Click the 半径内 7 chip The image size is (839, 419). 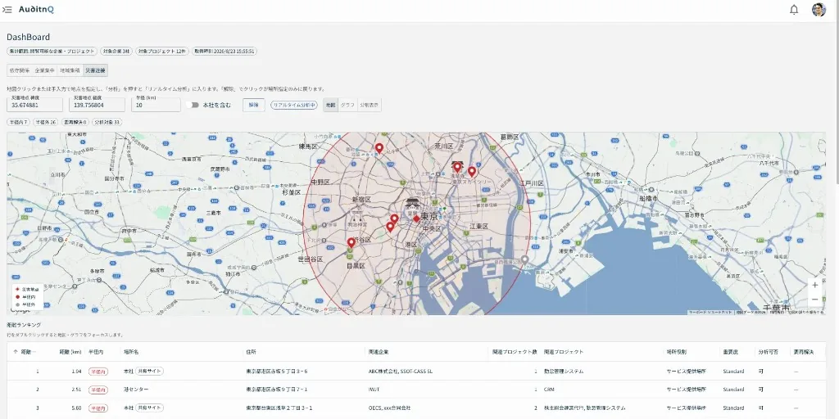pyautogui.click(x=18, y=122)
